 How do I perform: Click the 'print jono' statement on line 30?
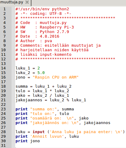(x=28, y=141)
